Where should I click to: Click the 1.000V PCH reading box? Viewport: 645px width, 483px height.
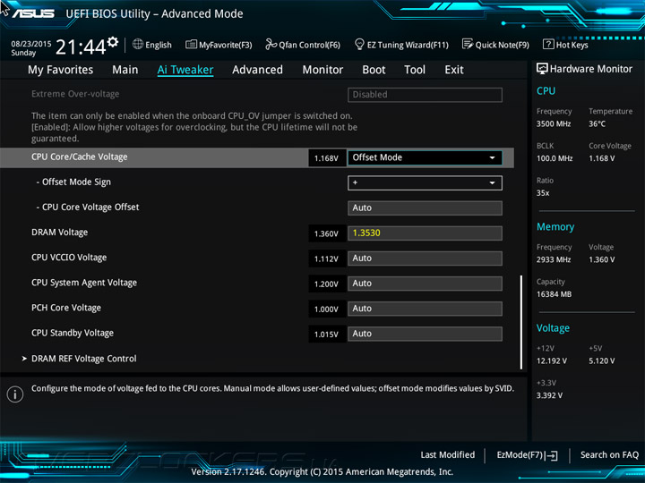[327, 309]
